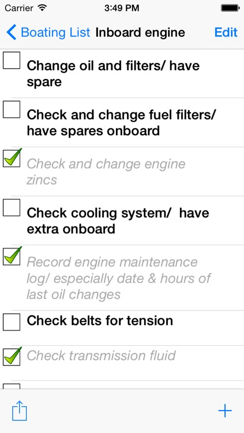Tap the share icon in bottom toolbar
244x433 pixels.
[x=19, y=411]
